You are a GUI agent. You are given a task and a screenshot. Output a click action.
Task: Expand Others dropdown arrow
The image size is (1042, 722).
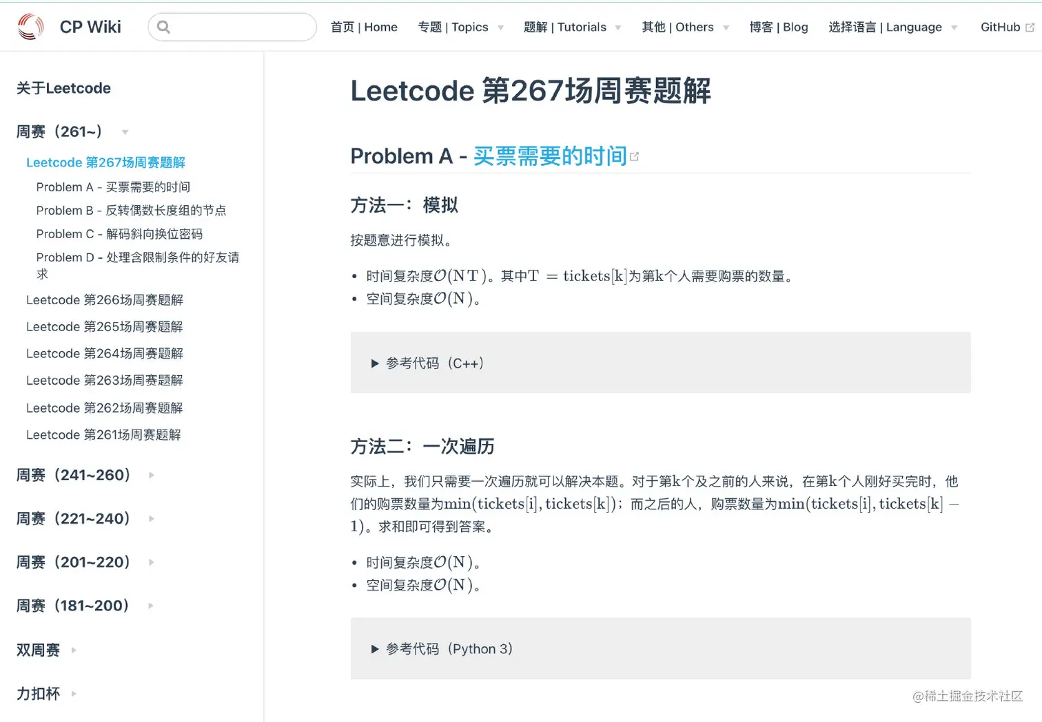click(x=726, y=28)
